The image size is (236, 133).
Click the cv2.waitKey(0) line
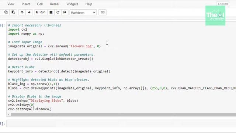21,105
